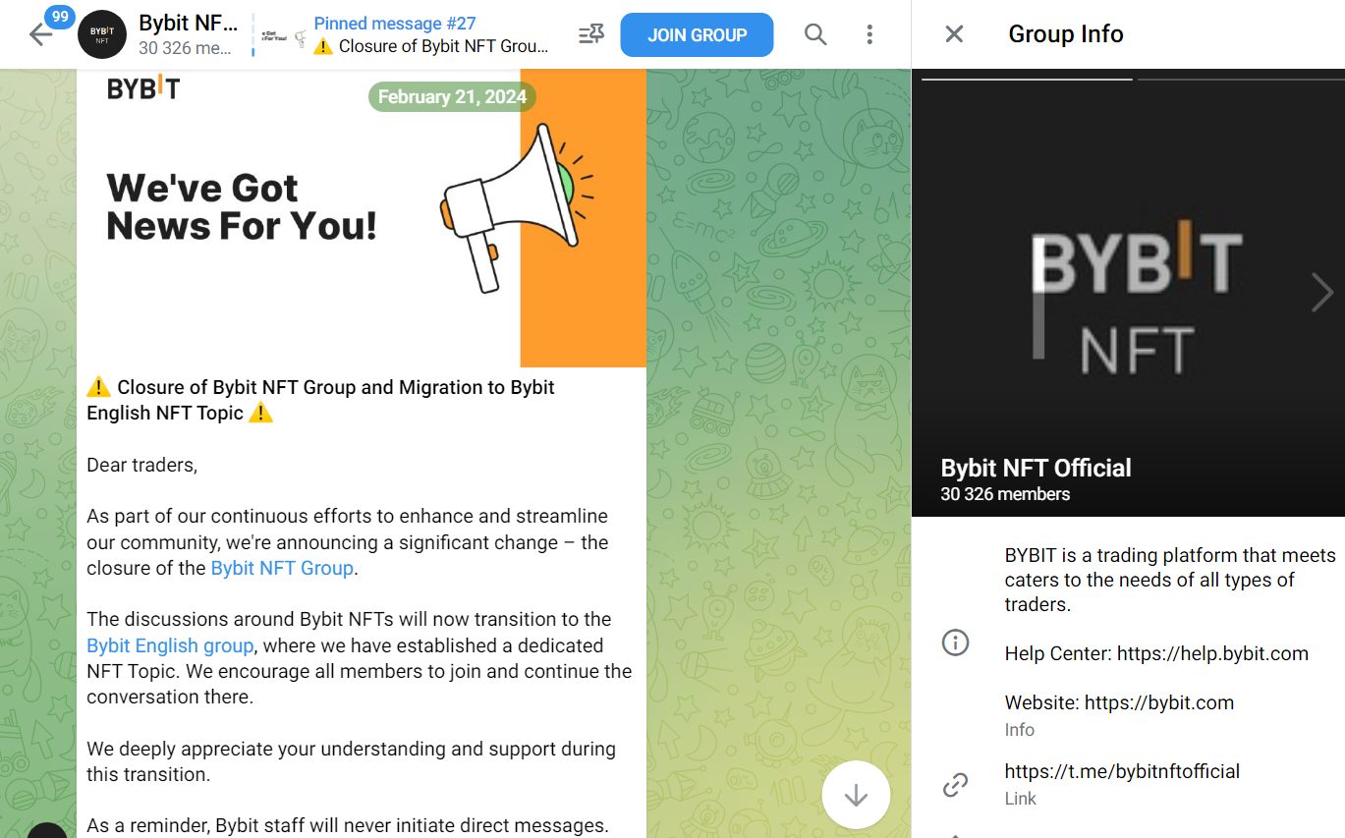This screenshot has height=838, width=1345.
Task: Close the Group Info panel
Action: [x=954, y=34]
